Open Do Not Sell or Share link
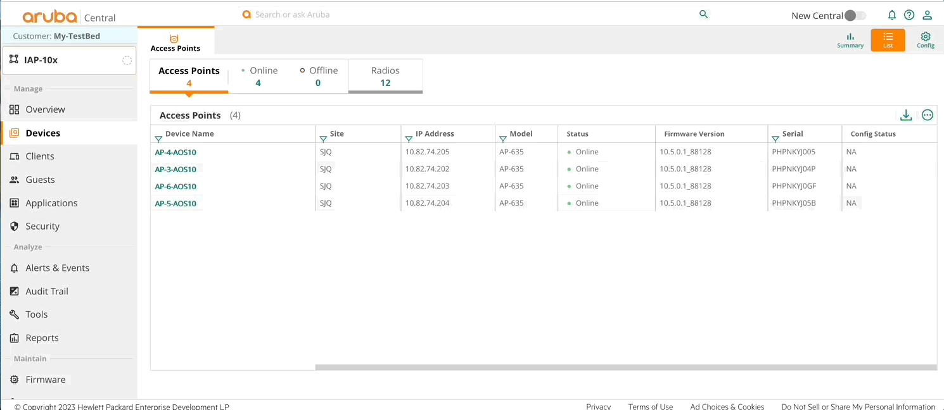This screenshot has width=944, height=410. click(x=858, y=406)
